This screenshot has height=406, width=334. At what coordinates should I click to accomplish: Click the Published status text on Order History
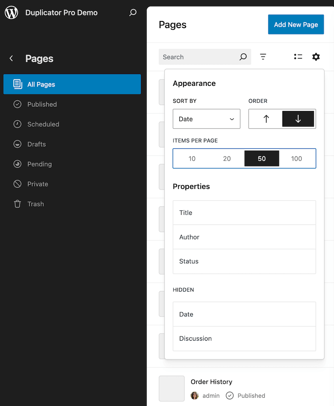click(x=251, y=396)
